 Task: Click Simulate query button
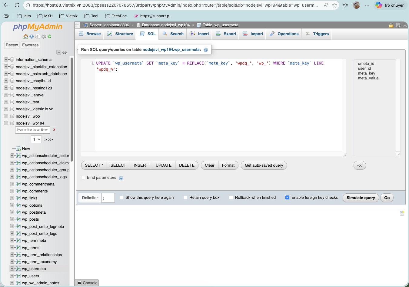pos(361,198)
